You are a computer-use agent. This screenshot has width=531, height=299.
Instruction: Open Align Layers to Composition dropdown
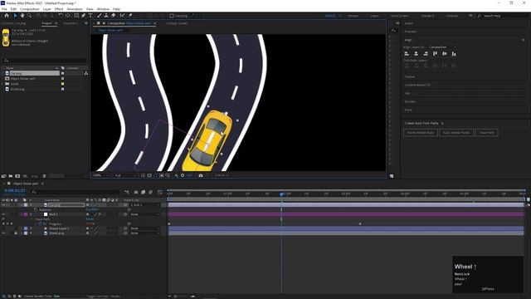(x=442, y=47)
